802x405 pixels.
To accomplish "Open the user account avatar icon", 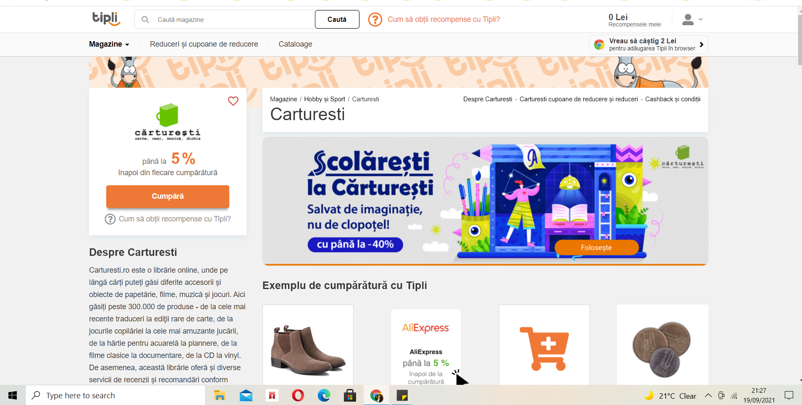I will click(x=688, y=19).
